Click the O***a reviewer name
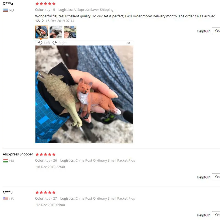220x220 pixels. pos(8,3)
